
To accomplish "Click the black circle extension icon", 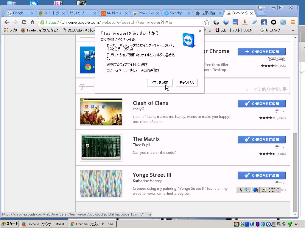I will (273, 22).
